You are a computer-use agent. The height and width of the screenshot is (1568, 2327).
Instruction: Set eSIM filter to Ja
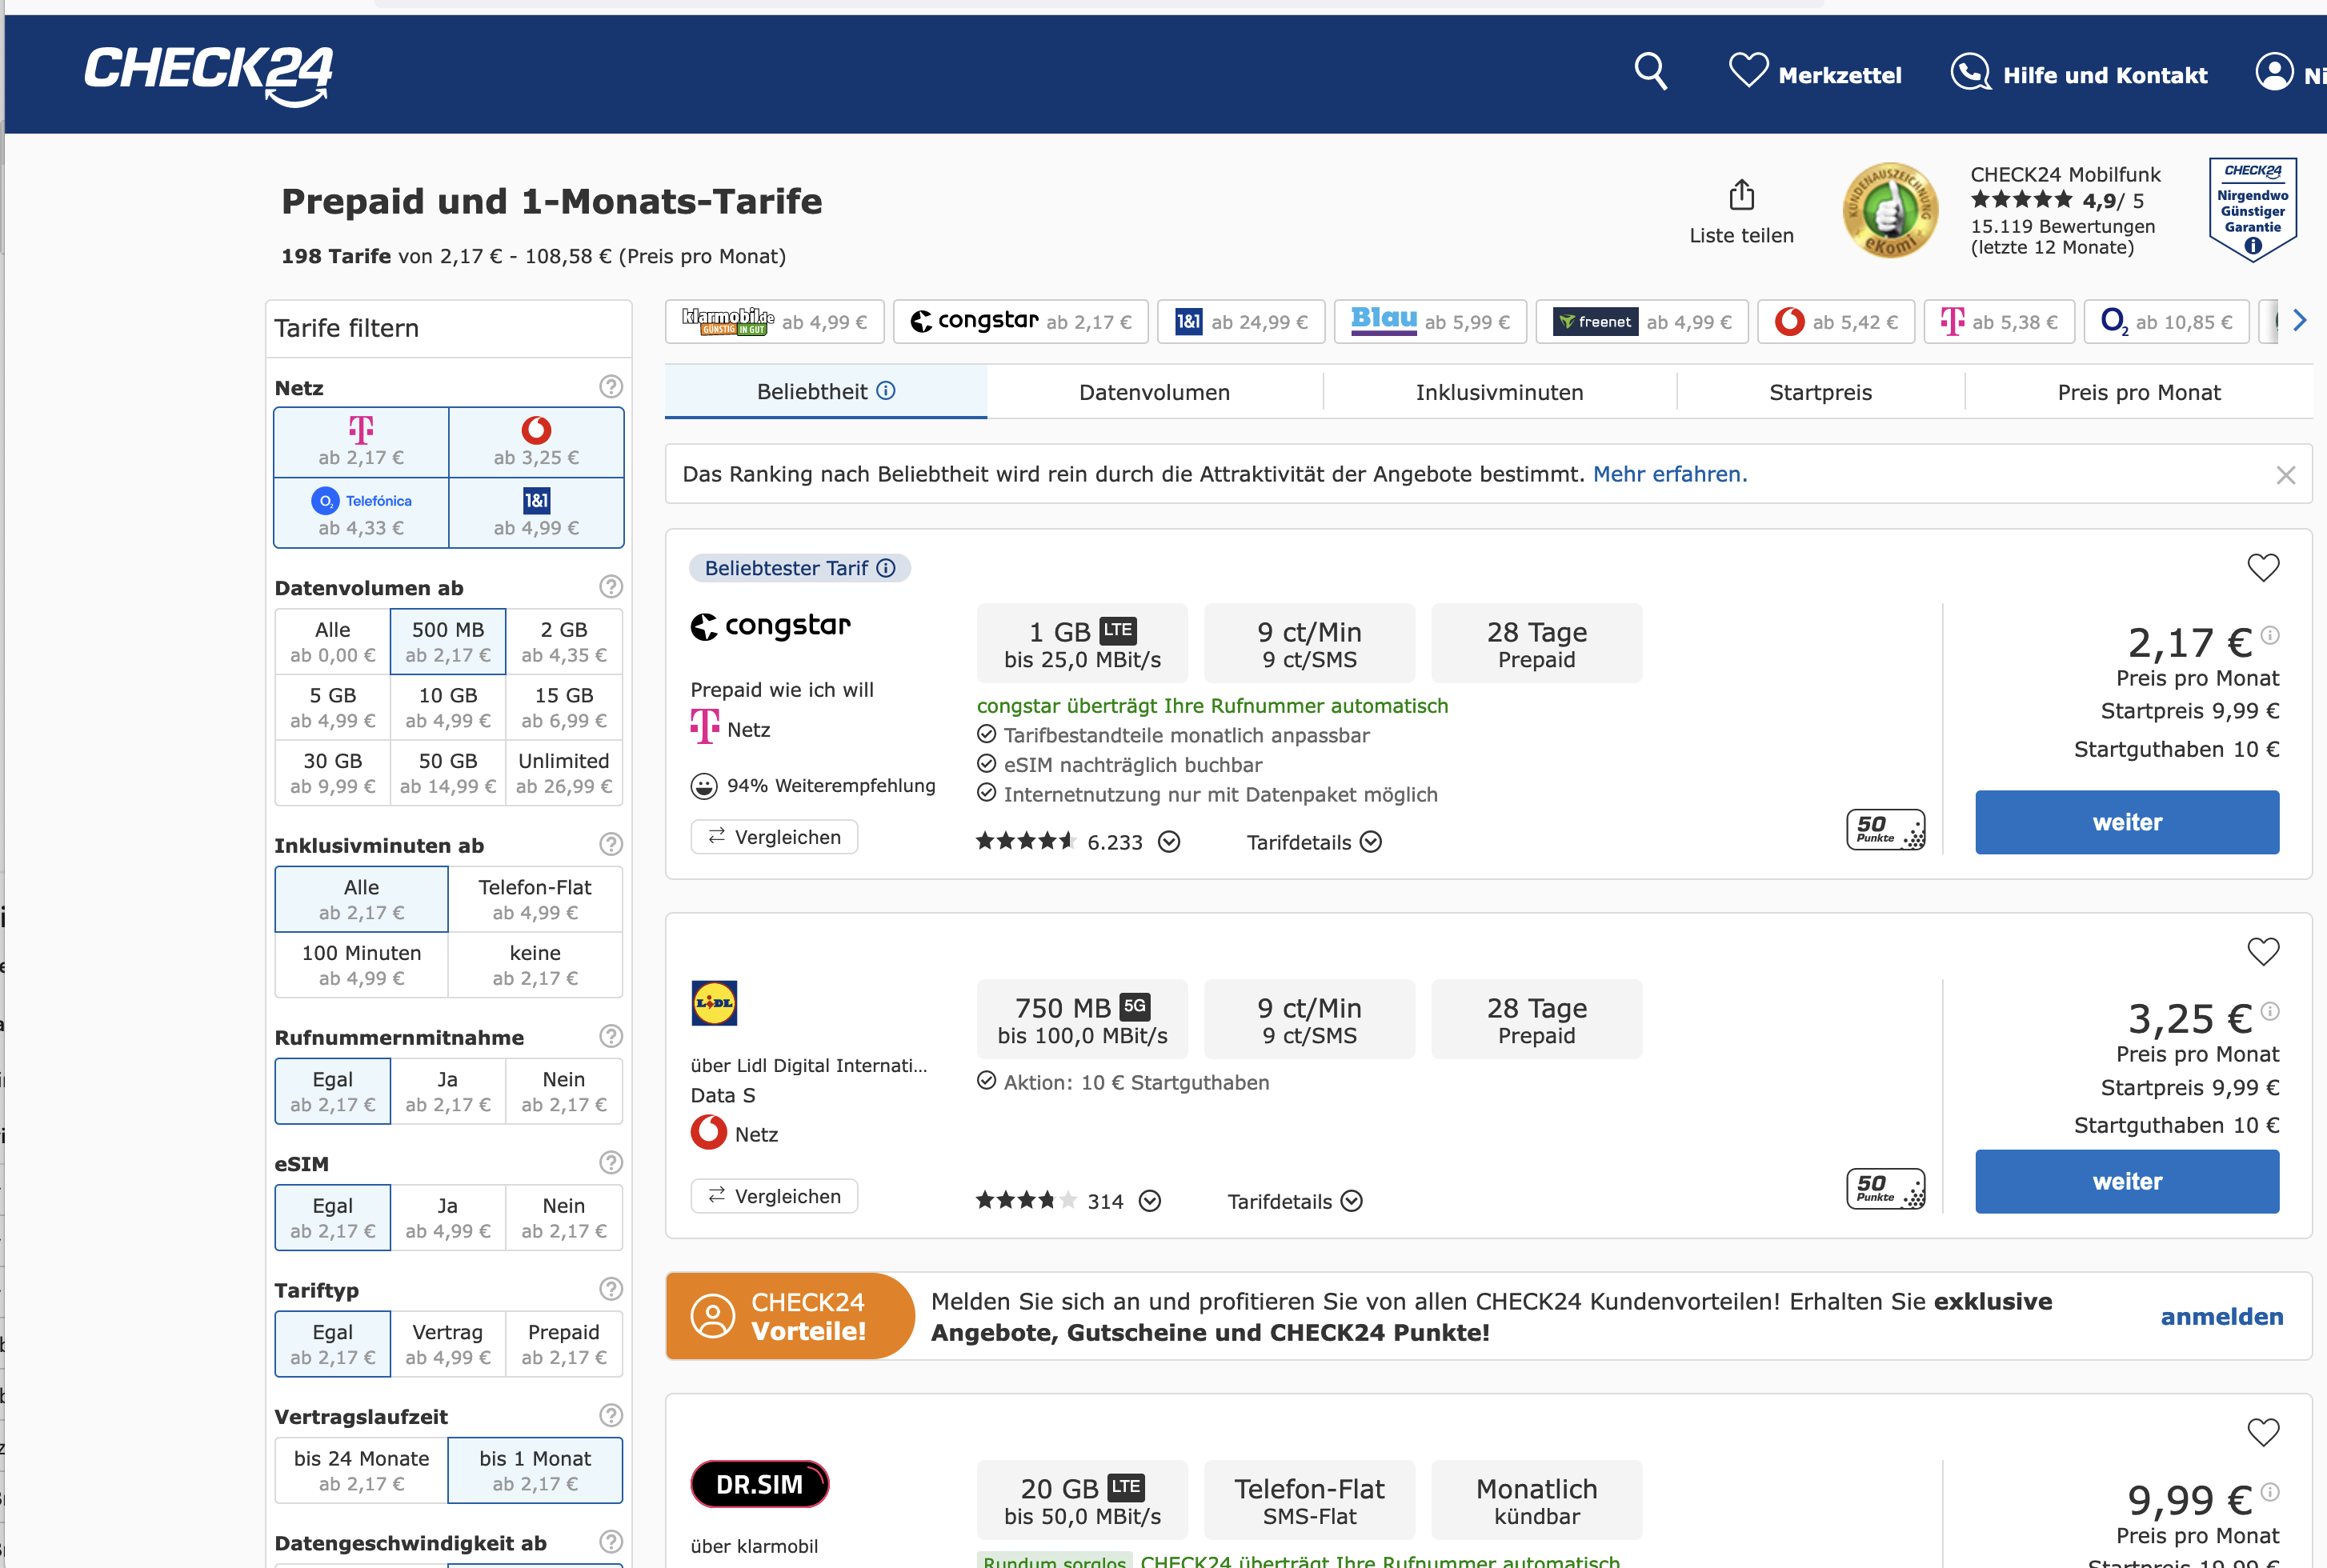tap(447, 1217)
